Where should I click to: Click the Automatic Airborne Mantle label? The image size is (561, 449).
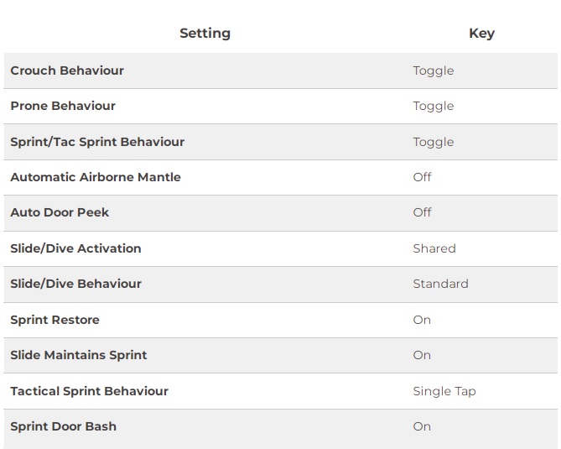click(96, 177)
